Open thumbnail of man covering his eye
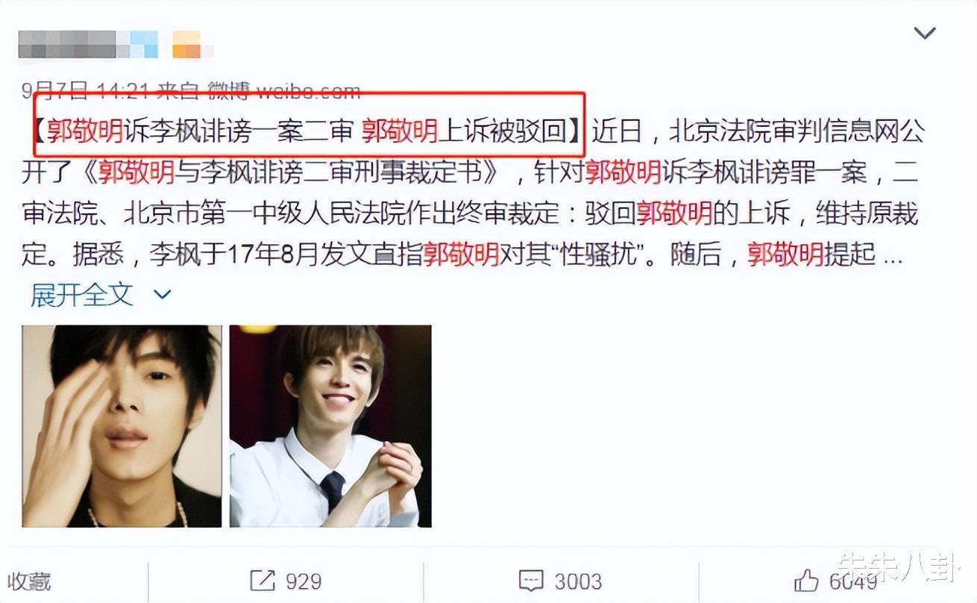The height and width of the screenshot is (603, 977). click(x=122, y=426)
